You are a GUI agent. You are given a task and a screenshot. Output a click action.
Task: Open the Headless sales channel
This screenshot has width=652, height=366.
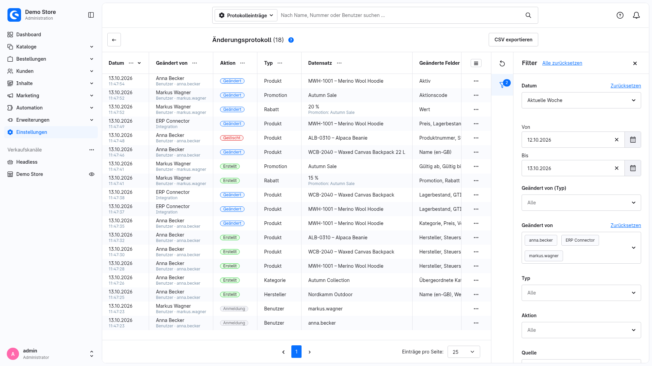coord(51,162)
